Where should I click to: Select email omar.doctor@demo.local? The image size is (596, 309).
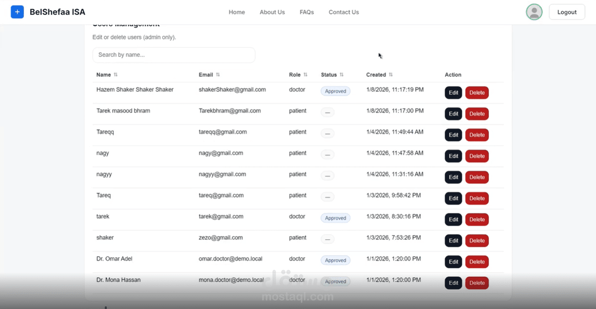[231, 259]
